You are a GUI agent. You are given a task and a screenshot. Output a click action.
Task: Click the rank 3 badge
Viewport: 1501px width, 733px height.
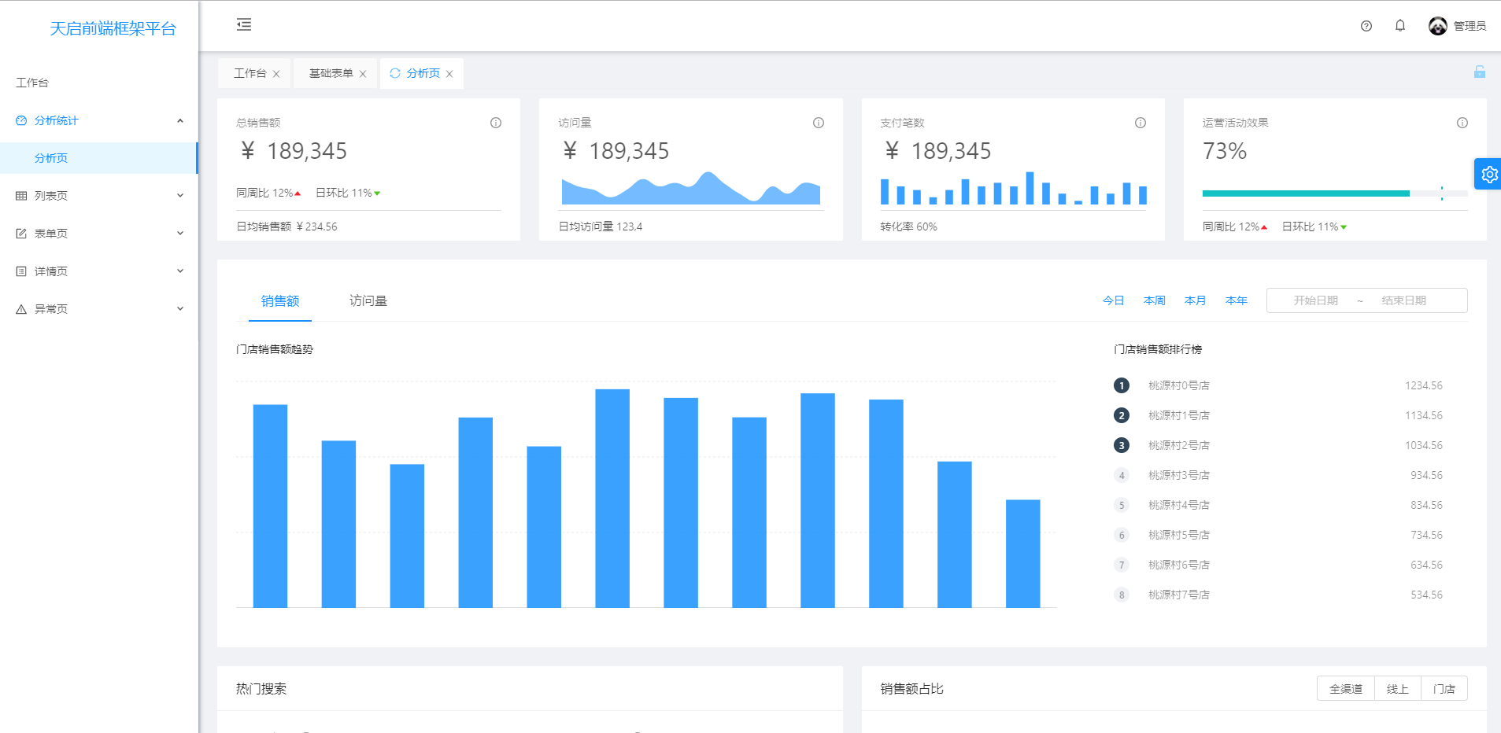(1122, 445)
